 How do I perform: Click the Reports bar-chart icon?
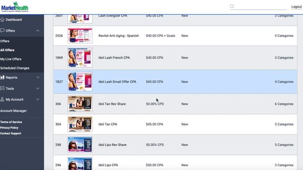pos(2,77)
